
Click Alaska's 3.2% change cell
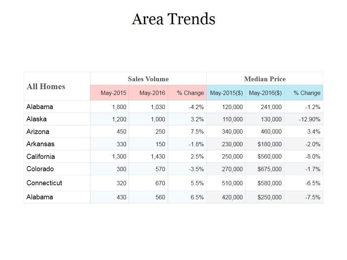click(187, 119)
